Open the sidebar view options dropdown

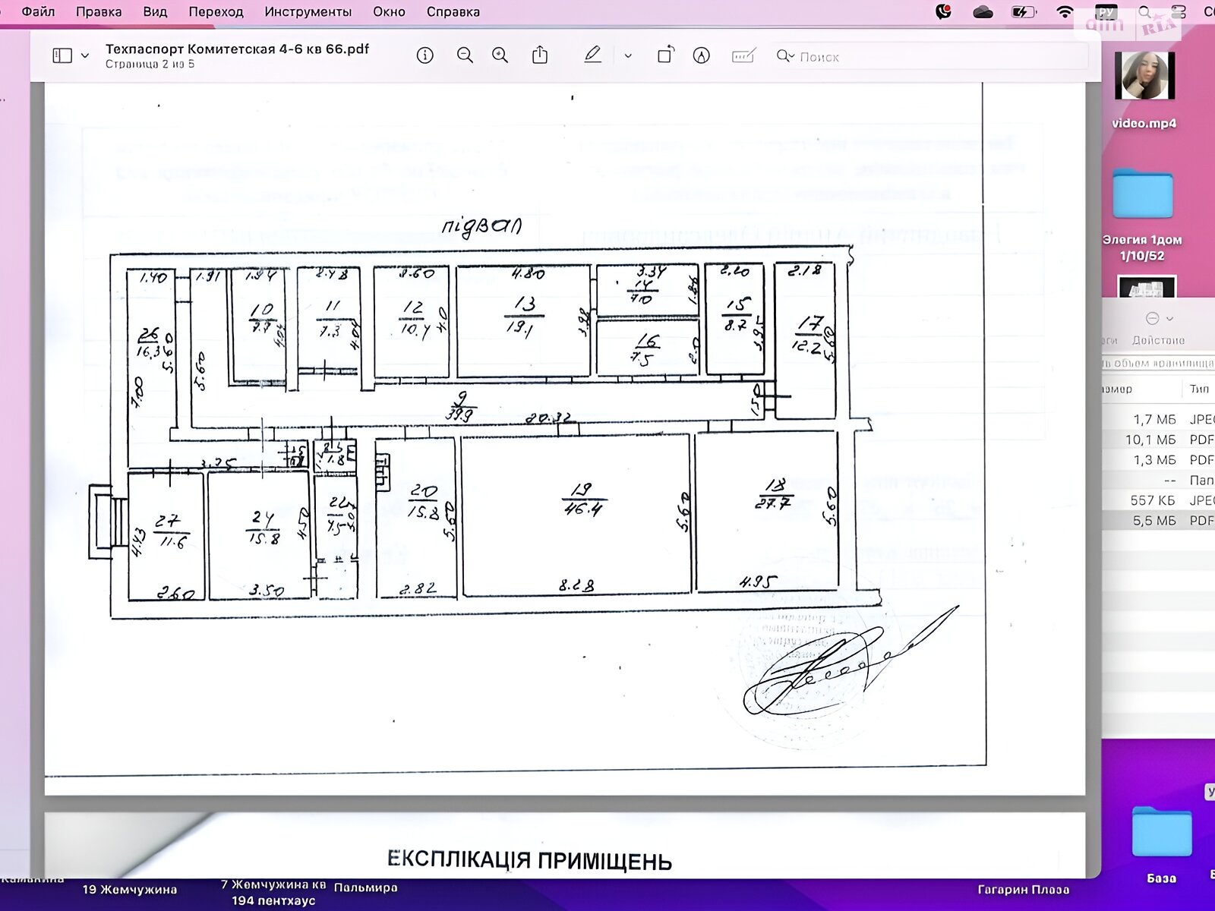(85, 55)
